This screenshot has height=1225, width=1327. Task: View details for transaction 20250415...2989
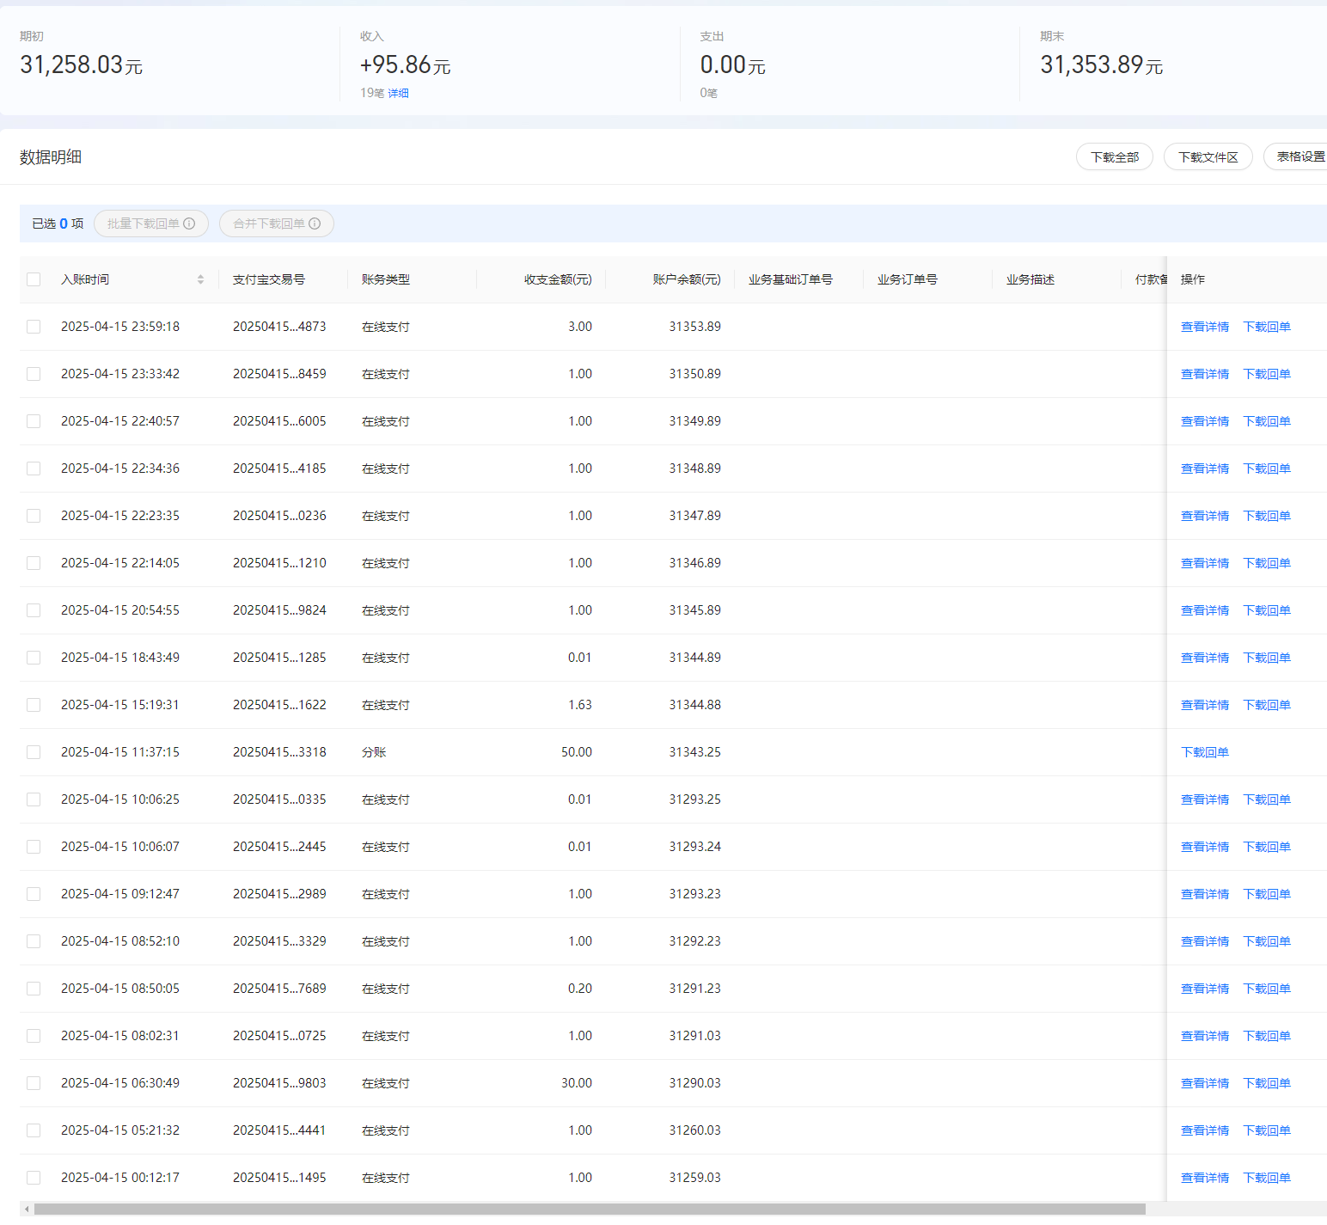tap(1205, 894)
